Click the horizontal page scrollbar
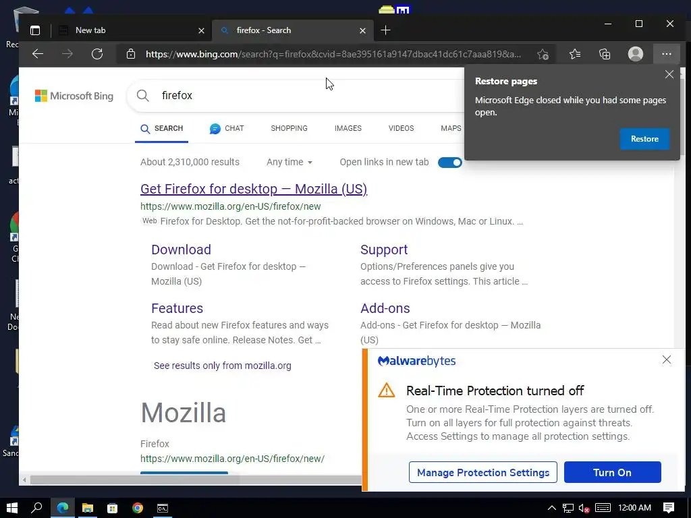Viewport: 691px width, 518px height. point(196,480)
